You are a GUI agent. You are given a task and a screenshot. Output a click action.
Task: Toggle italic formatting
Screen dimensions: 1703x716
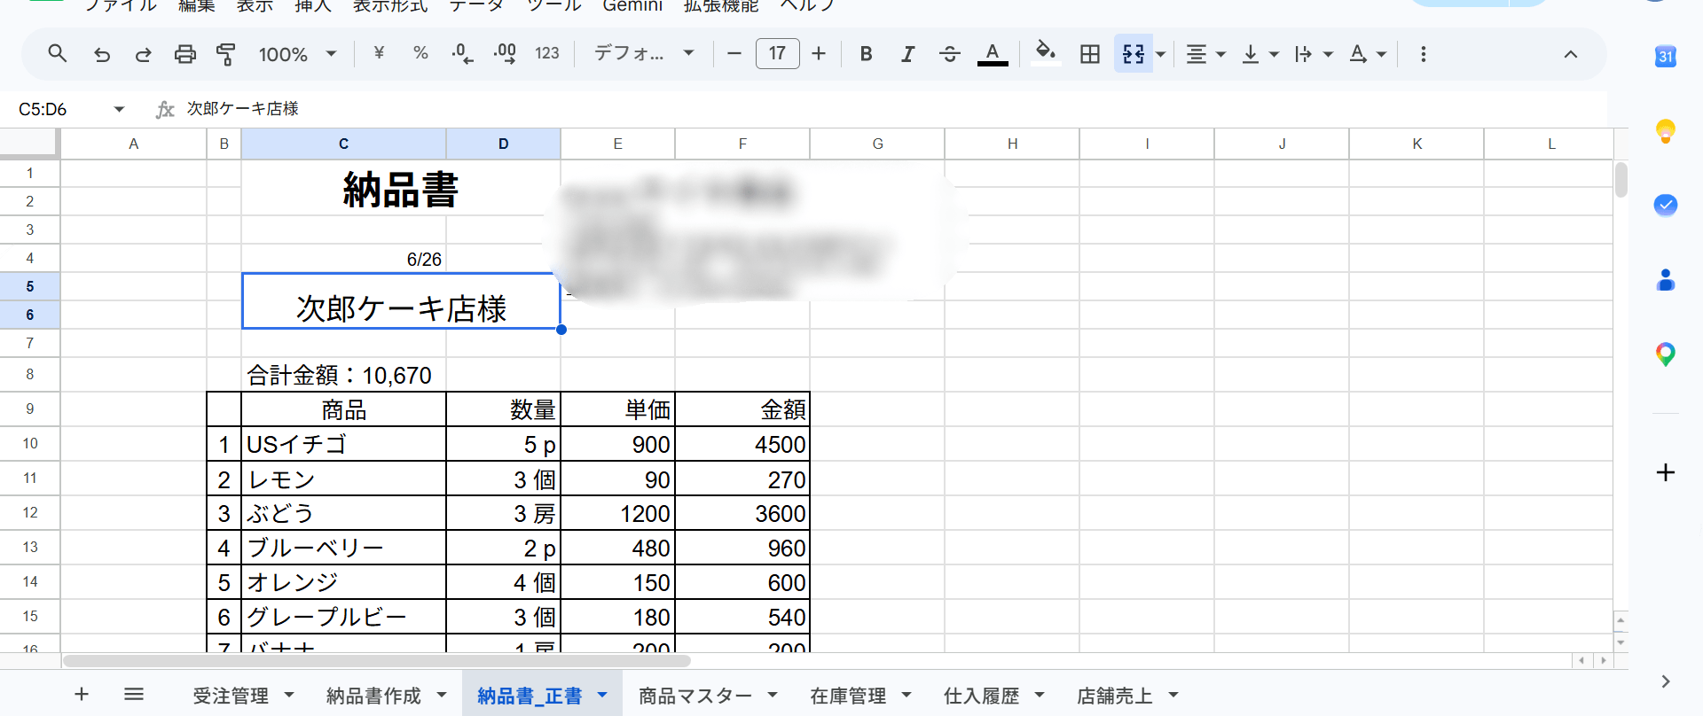click(907, 54)
